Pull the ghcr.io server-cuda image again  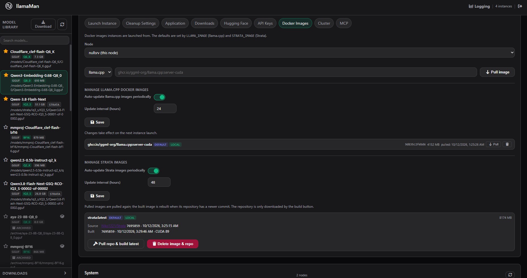tap(494, 144)
